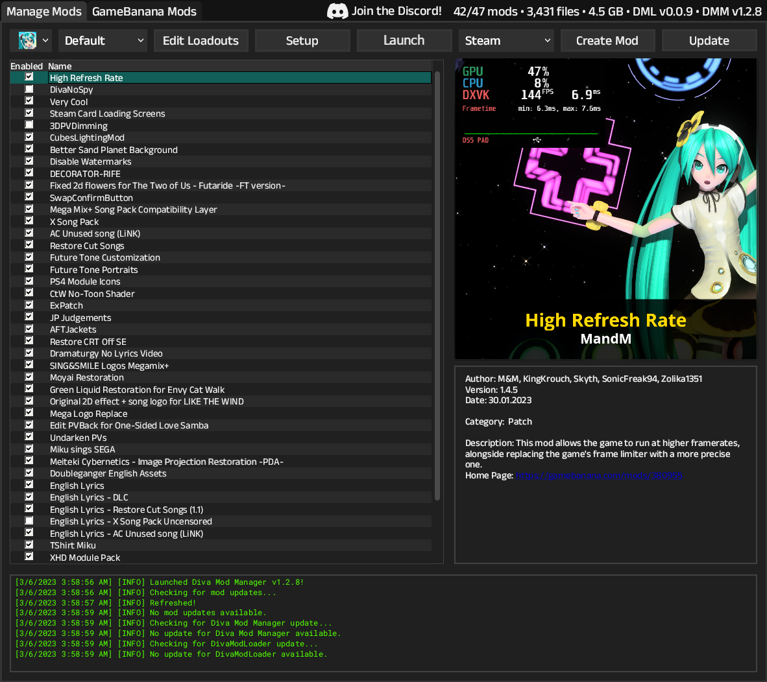The image size is (767, 682).
Task: Switch to the Manage Mods tab
Action: point(43,11)
